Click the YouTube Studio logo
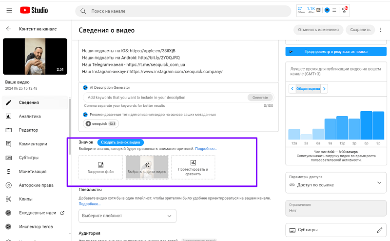 [x=34, y=10]
